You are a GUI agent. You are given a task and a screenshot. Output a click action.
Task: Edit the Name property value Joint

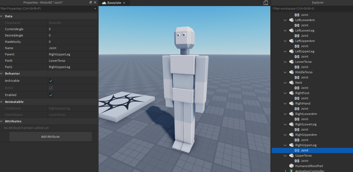pyautogui.click(x=73, y=48)
